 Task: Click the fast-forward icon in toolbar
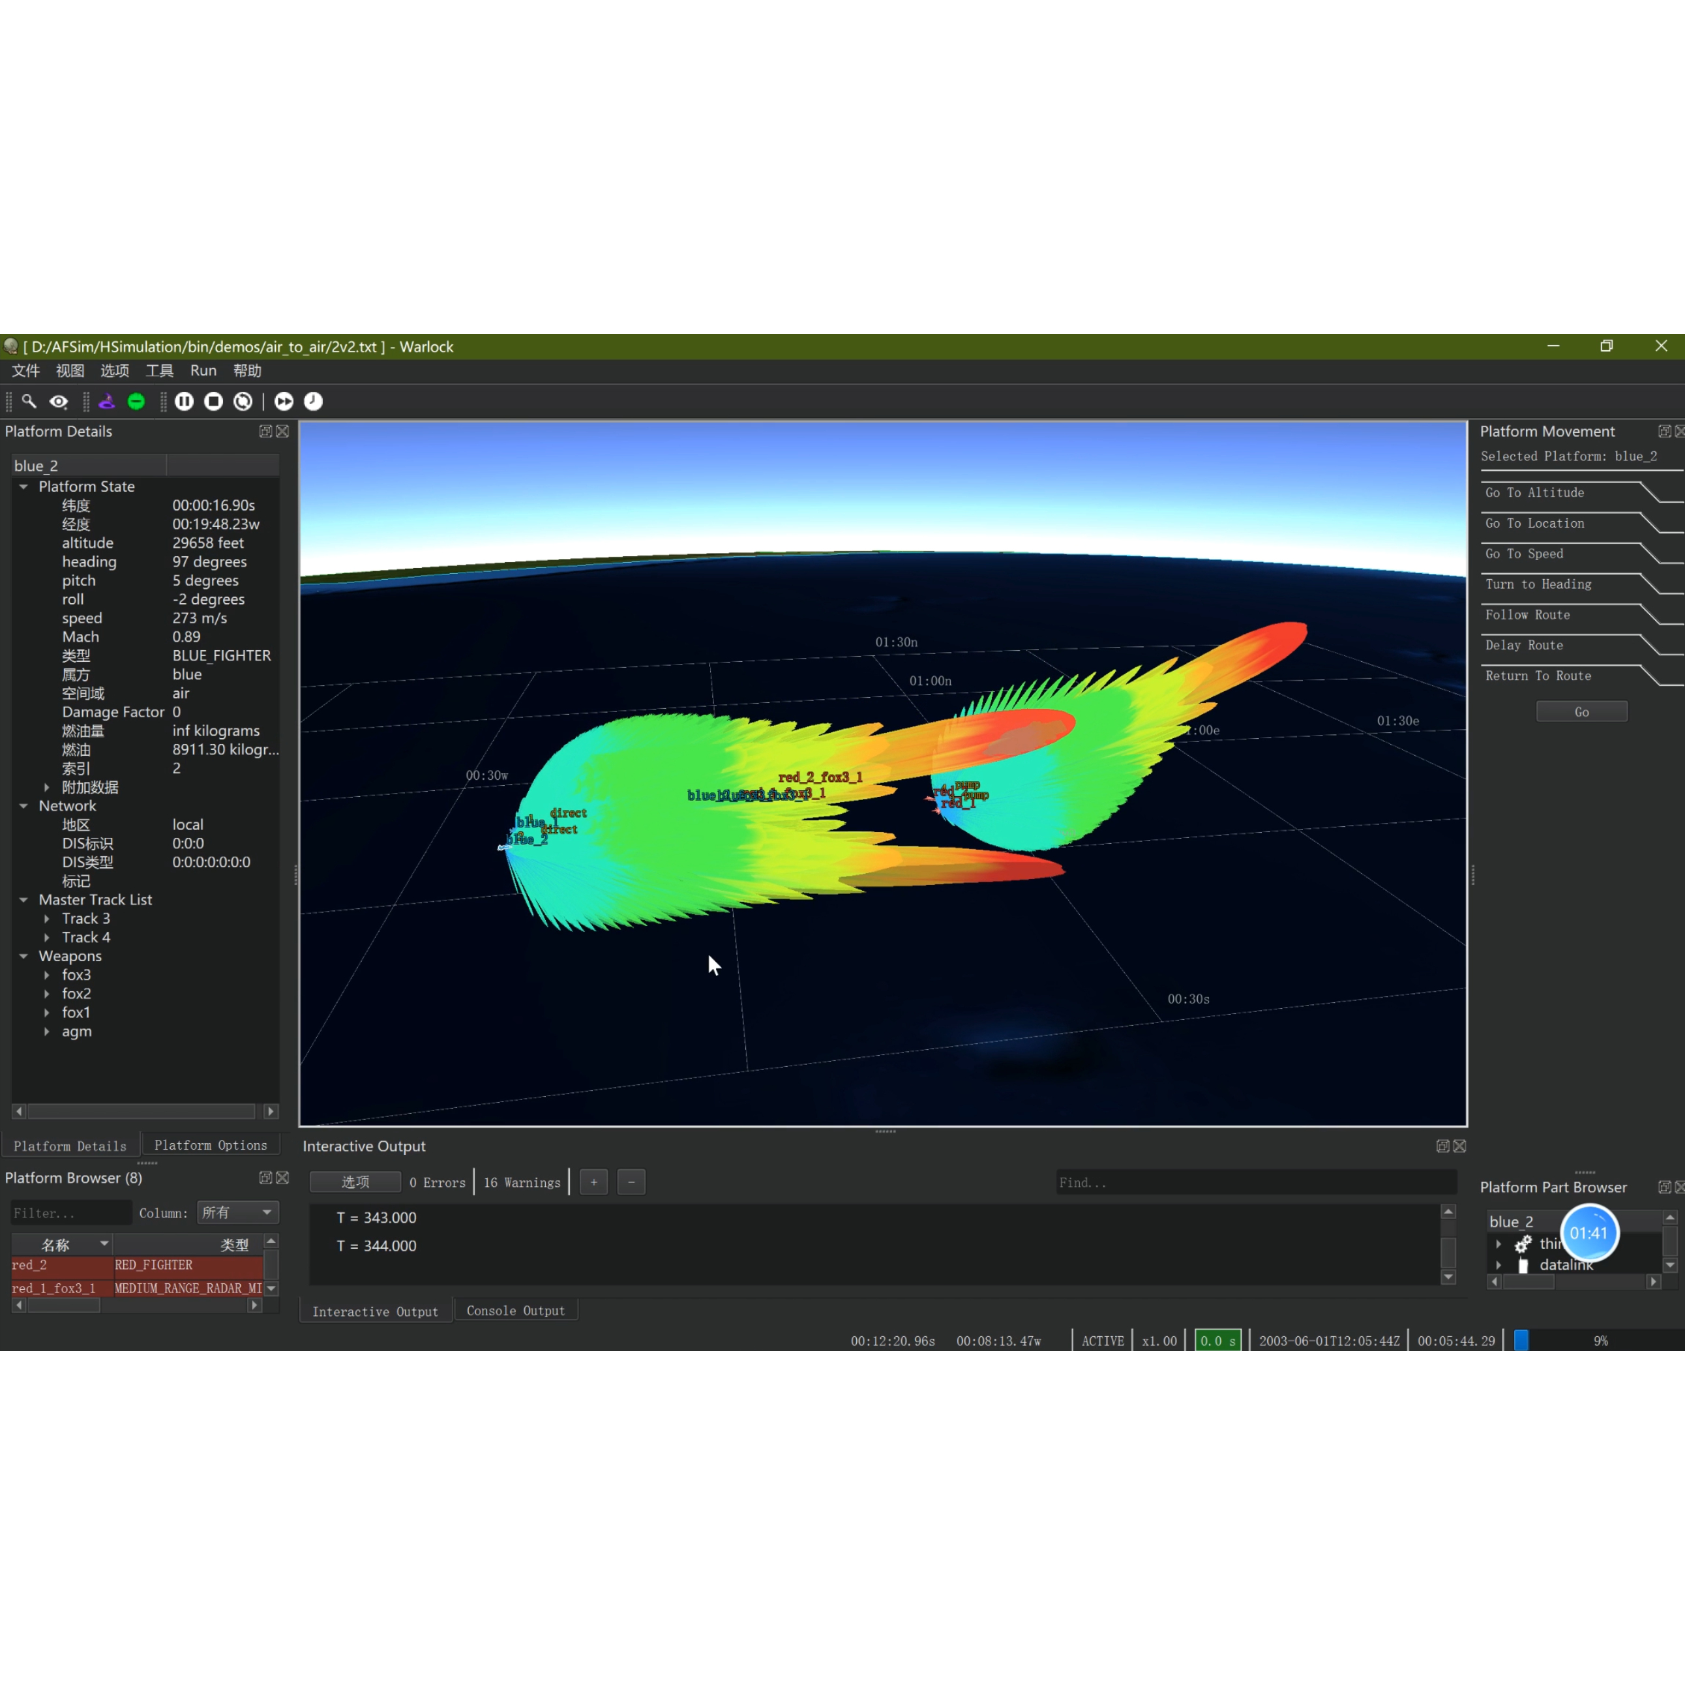[284, 401]
